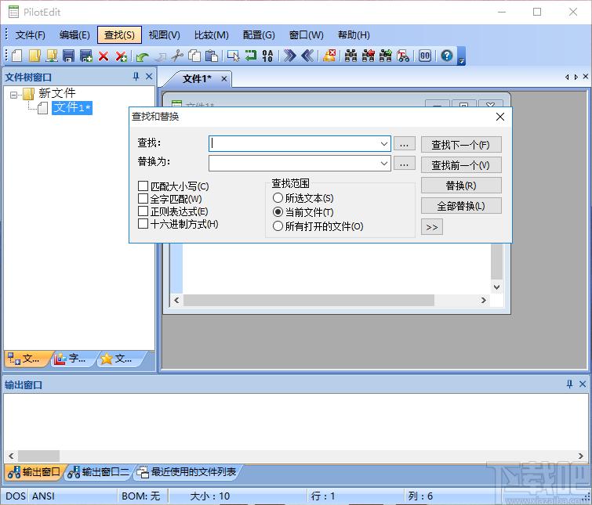The height and width of the screenshot is (505, 592).
Task: Toggle word wrap green arrow icon
Action: [x=250, y=56]
